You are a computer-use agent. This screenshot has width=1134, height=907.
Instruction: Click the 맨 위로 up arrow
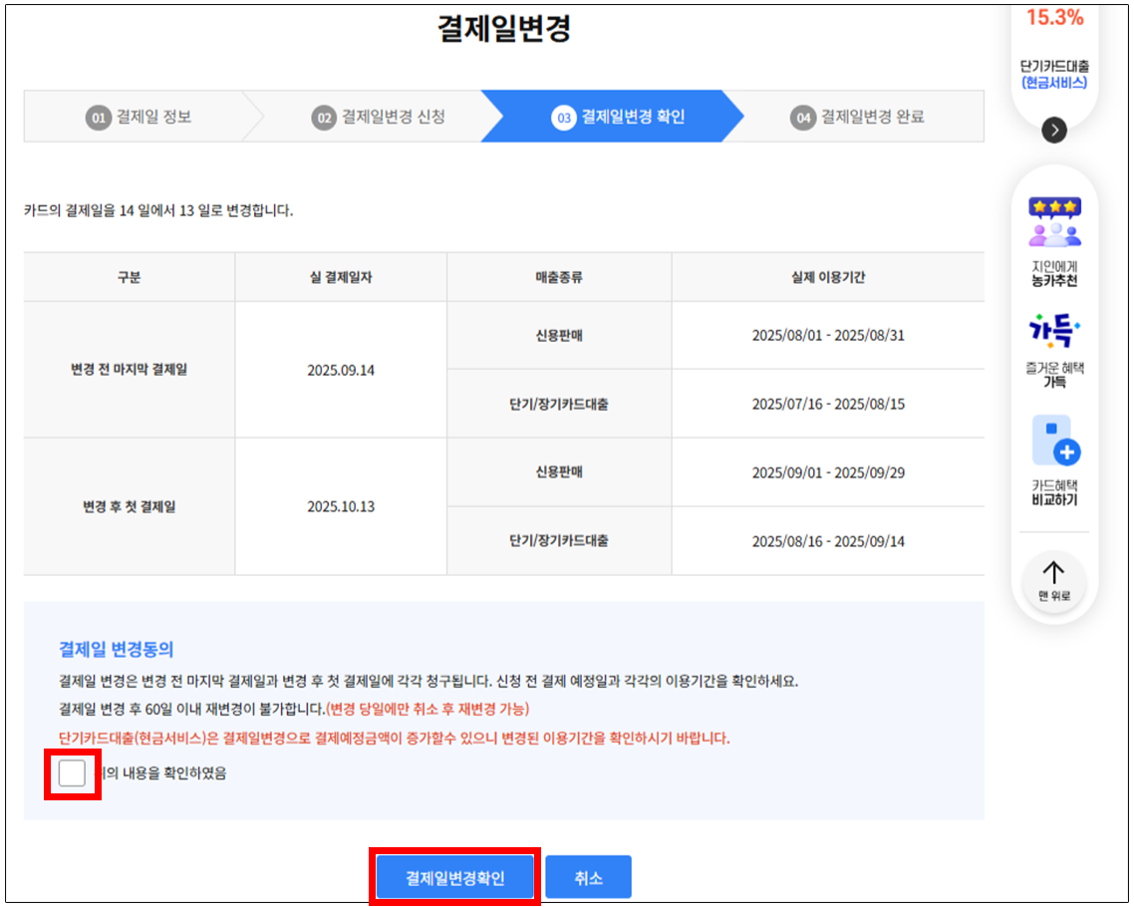point(1053,574)
